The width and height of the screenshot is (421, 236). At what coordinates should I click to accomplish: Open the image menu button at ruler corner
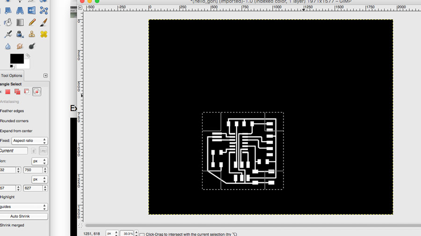pos(80,8)
